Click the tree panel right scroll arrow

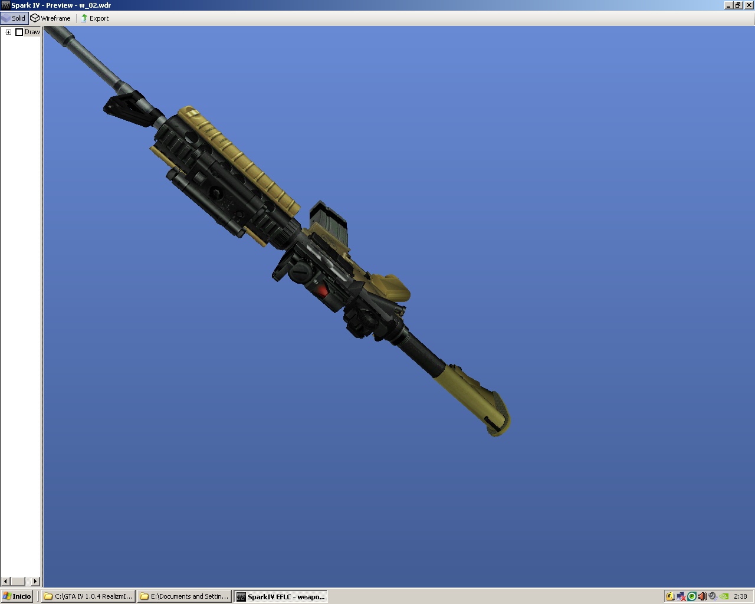[x=35, y=581]
